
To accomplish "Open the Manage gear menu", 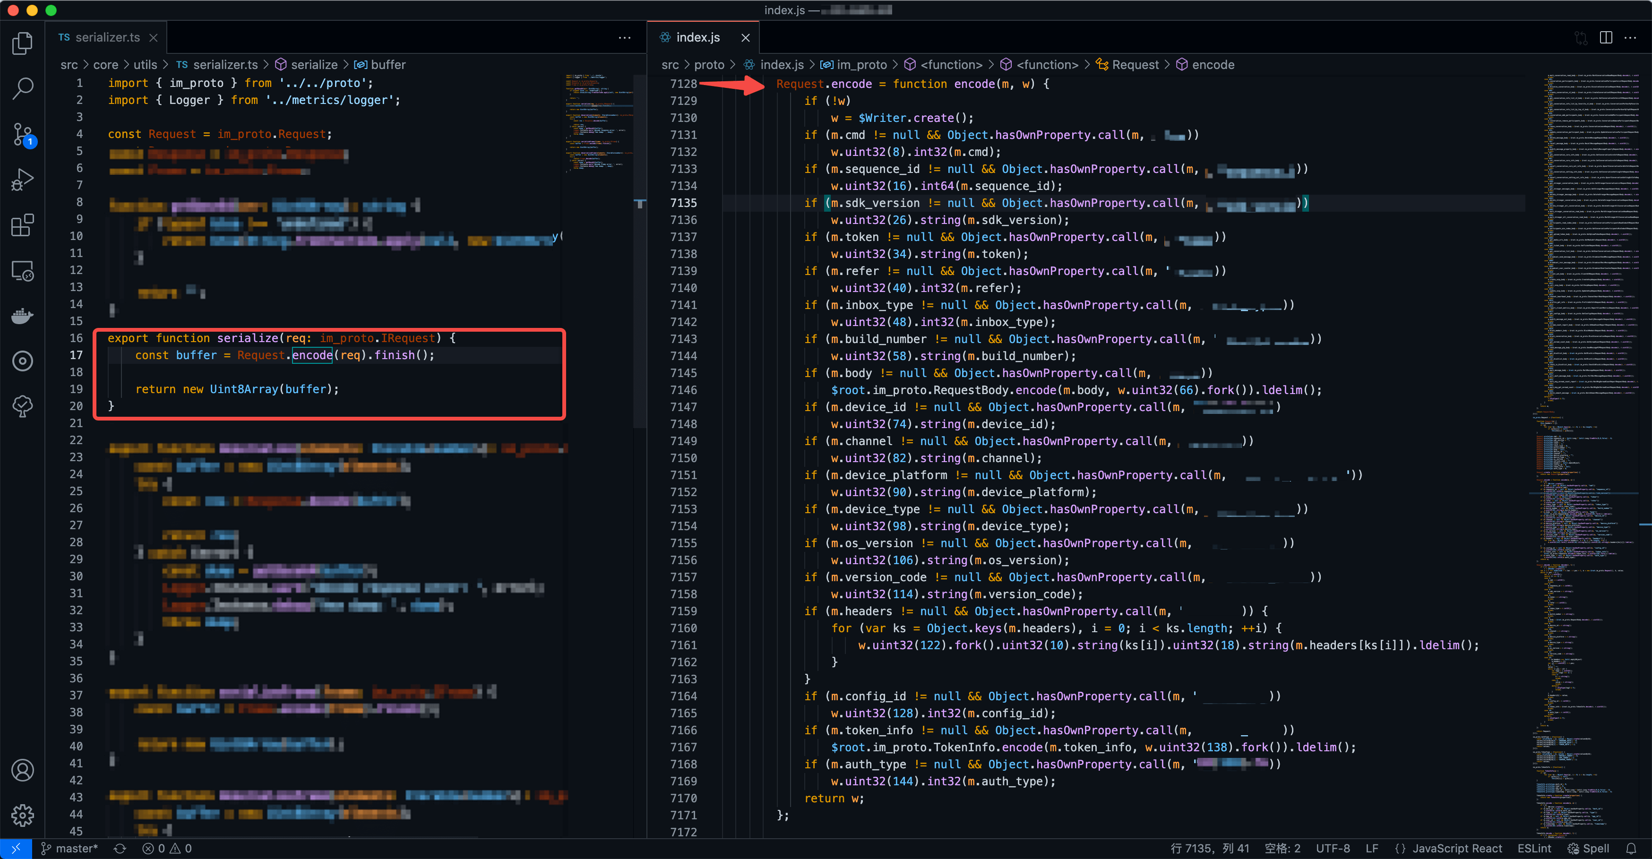I will coord(23,815).
